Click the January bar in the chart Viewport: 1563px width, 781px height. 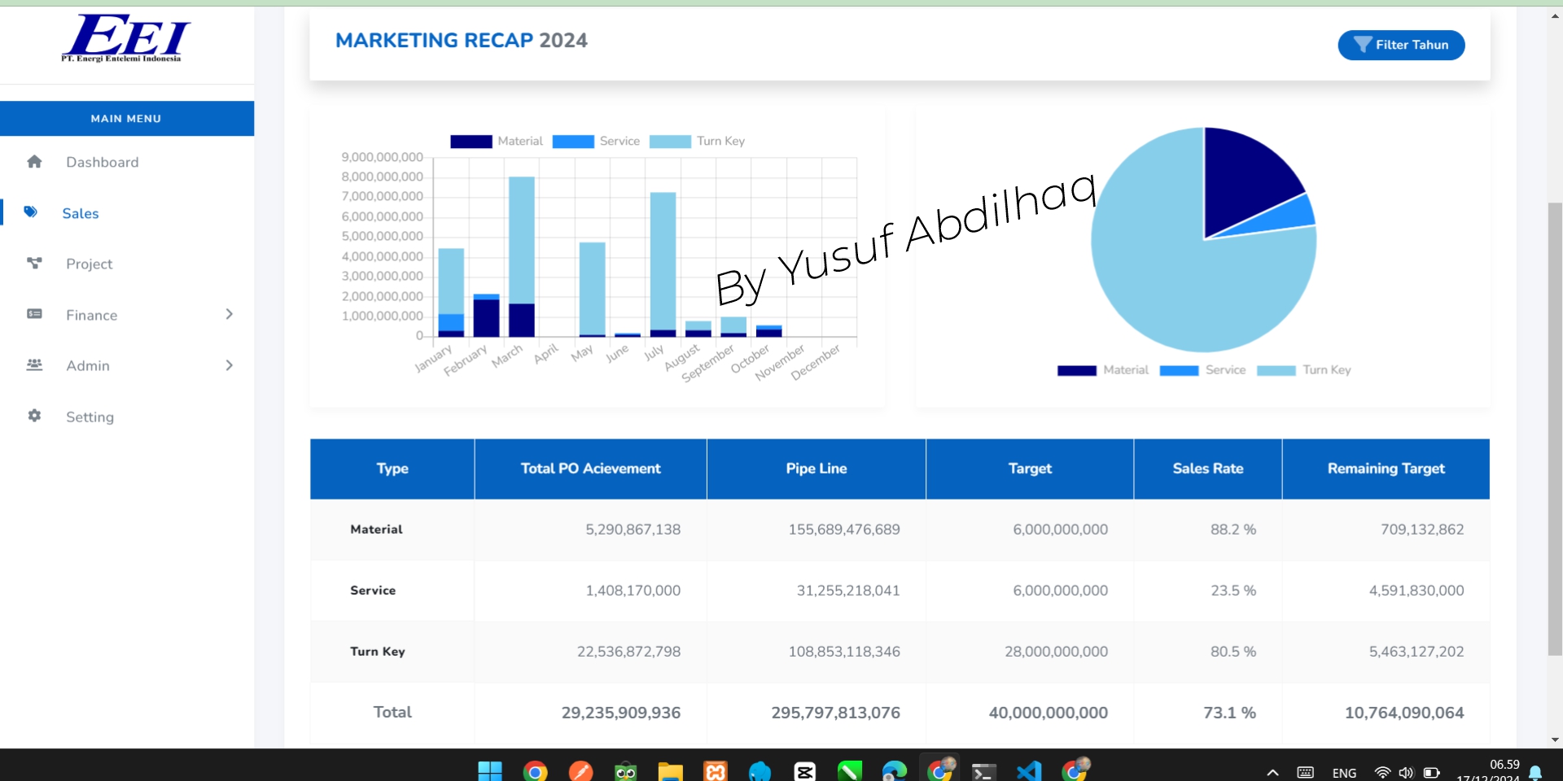tap(451, 292)
